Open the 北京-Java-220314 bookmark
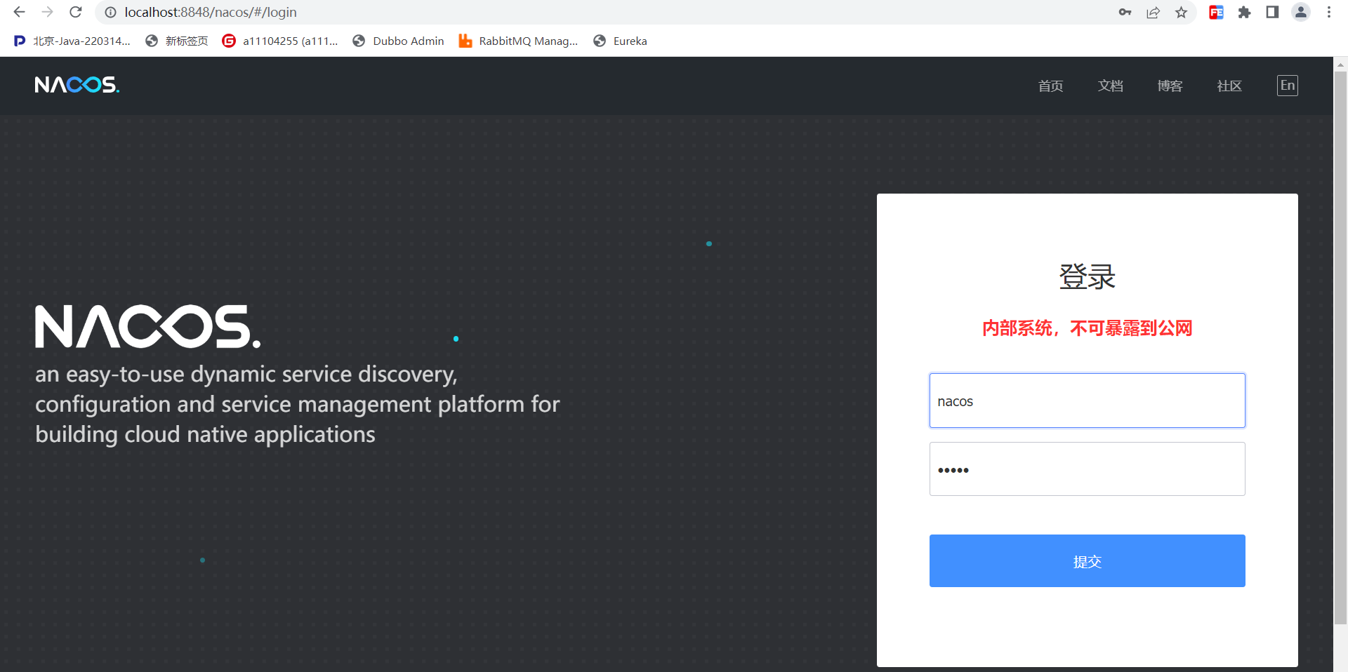Viewport: 1348px width, 672px height. pyautogui.click(x=72, y=41)
